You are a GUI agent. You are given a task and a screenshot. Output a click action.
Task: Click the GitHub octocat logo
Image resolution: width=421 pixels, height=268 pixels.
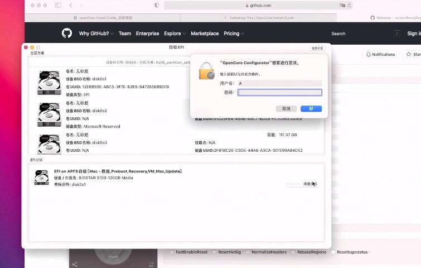click(67, 33)
